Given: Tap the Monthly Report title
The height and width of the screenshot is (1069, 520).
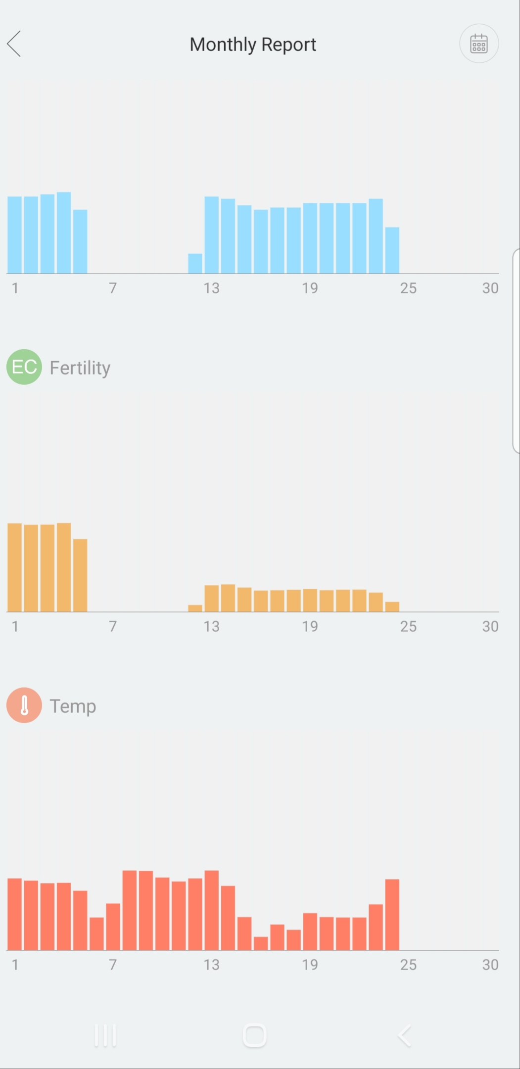Looking at the screenshot, I should pyautogui.click(x=253, y=45).
